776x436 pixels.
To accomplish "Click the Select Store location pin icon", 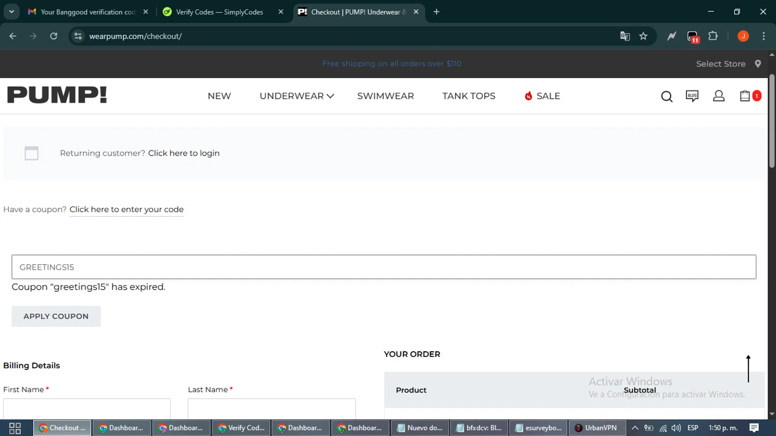I will tap(758, 64).
